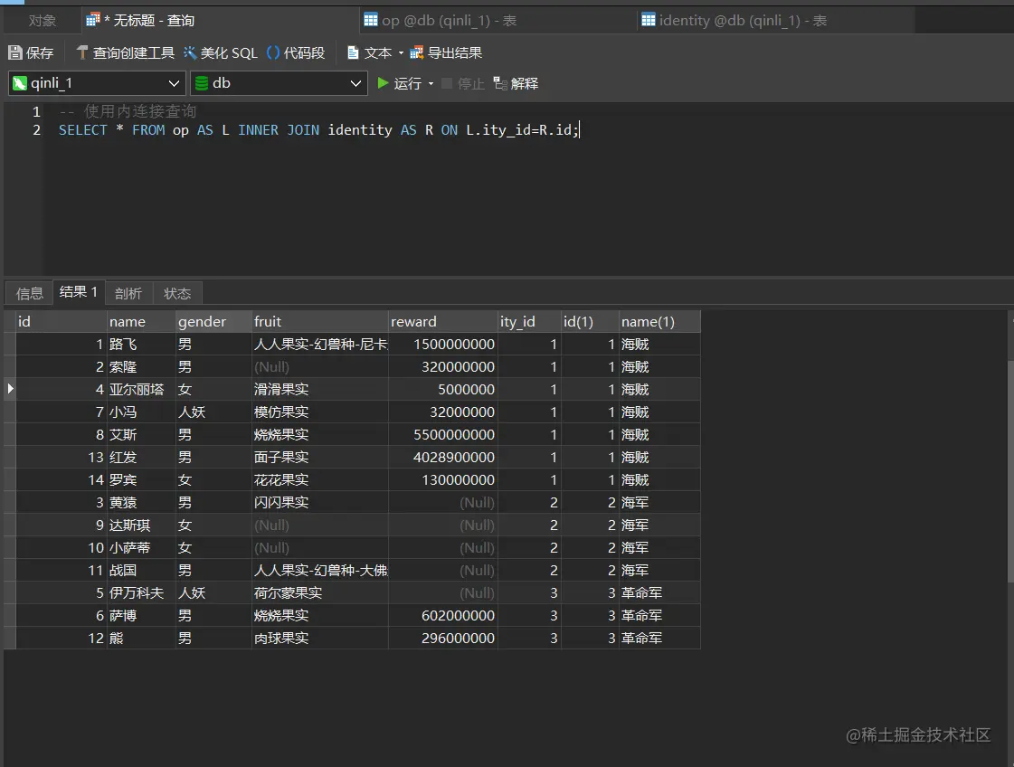
Task: Click the row indicator arrow for 亚尔丽塔
Action: point(10,389)
